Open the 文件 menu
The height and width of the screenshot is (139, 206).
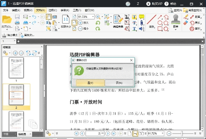click(x=6, y=10)
